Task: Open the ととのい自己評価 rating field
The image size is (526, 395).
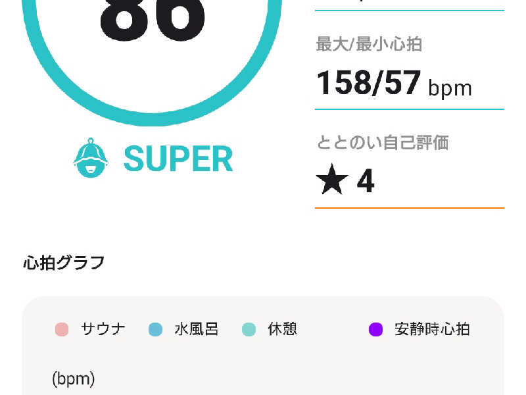Action: pos(410,165)
